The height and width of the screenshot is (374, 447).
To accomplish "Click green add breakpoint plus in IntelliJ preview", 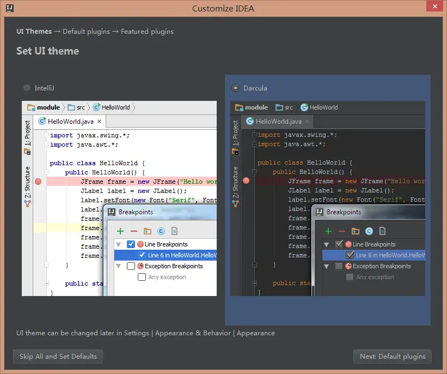I will point(120,231).
